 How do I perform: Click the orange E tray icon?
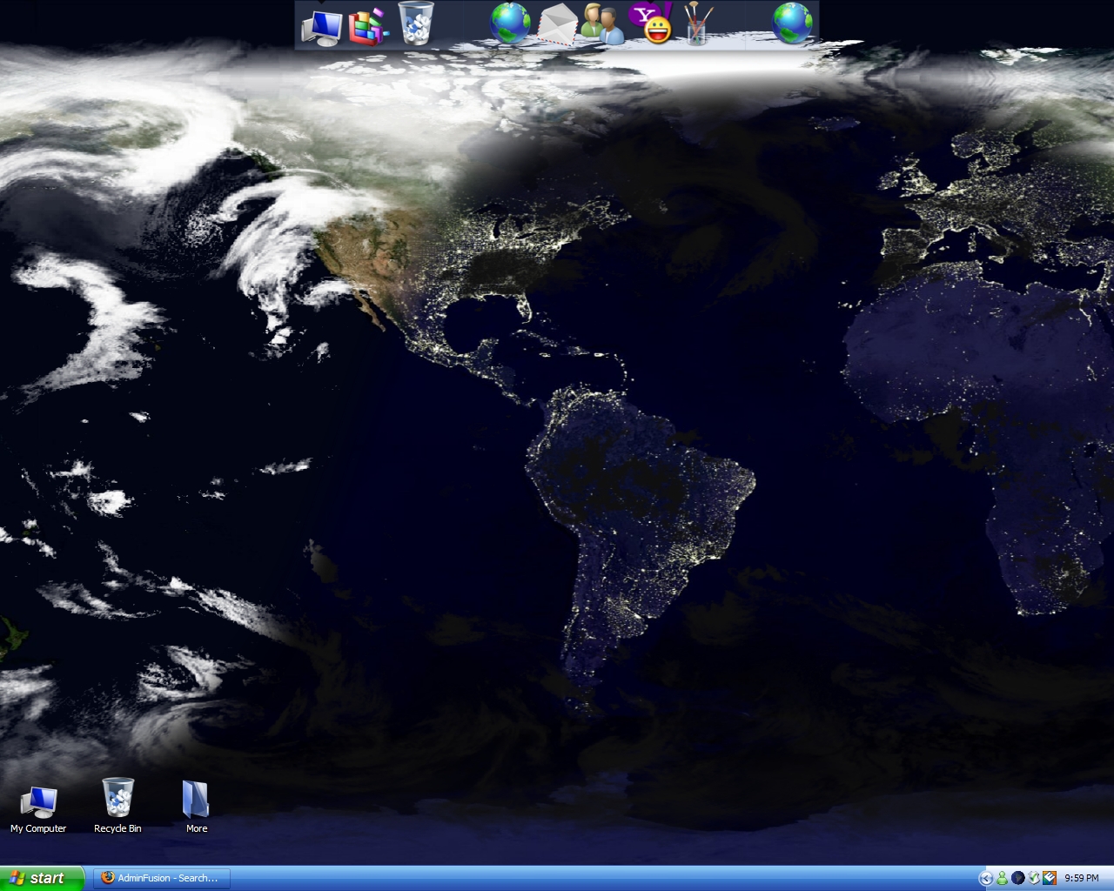(x=1050, y=878)
